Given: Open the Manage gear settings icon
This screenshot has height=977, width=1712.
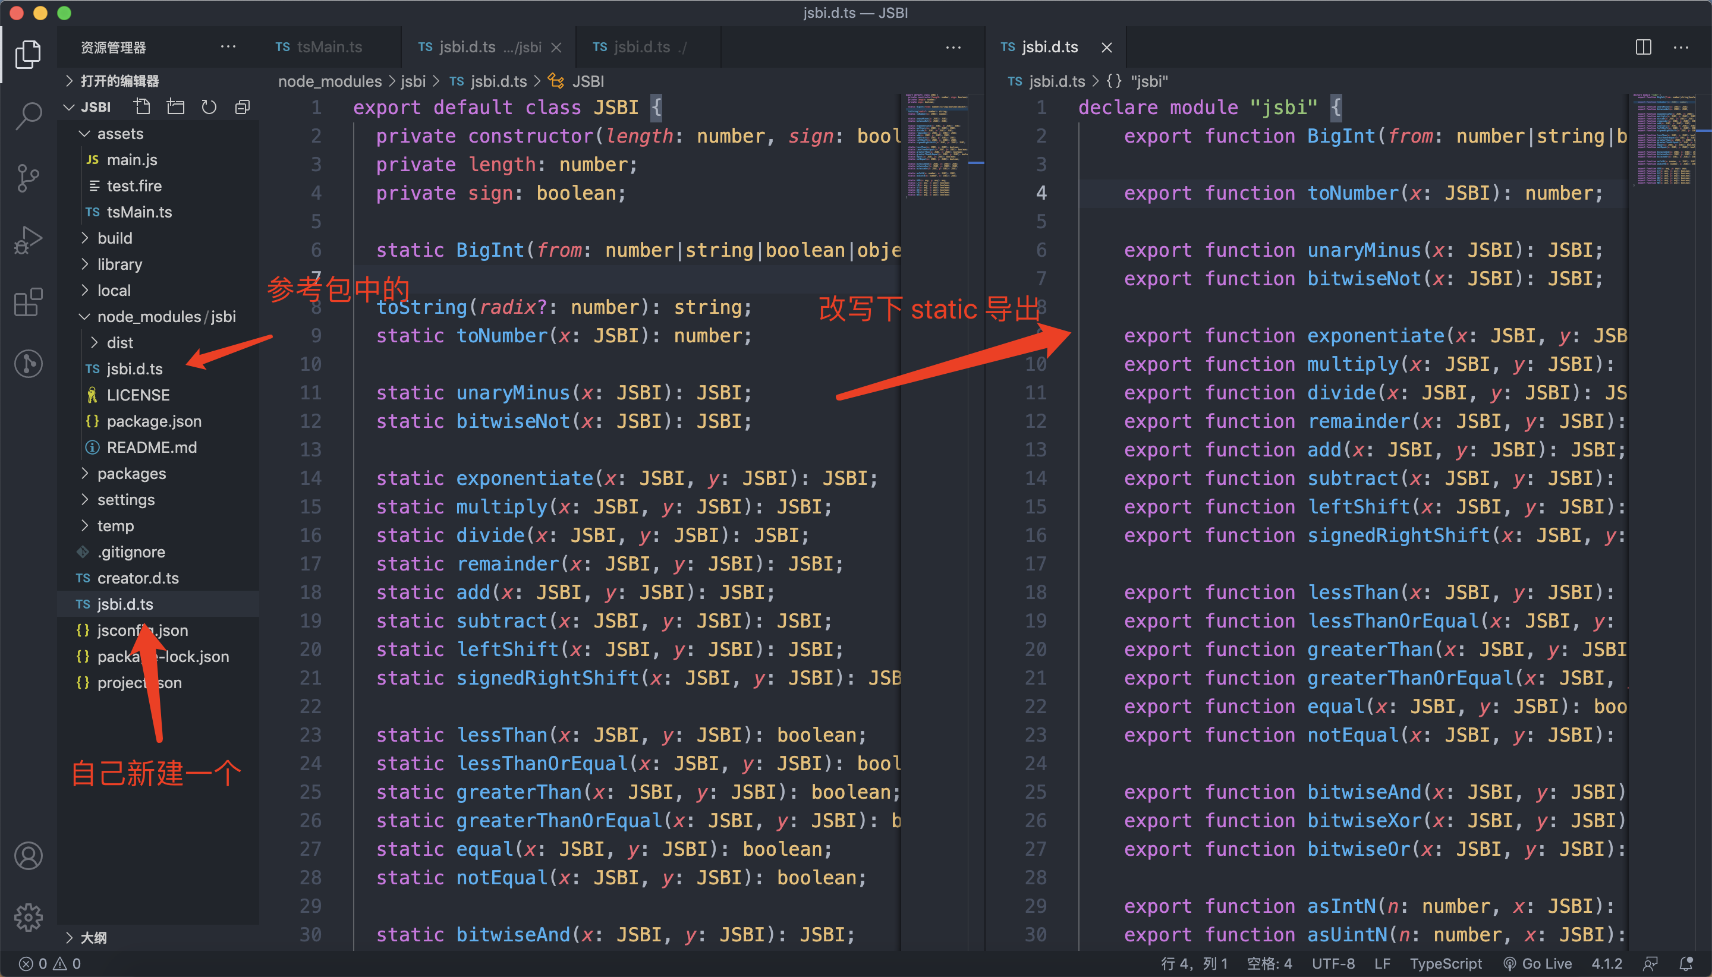Looking at the screenshot, I should (x=28, y=916).
